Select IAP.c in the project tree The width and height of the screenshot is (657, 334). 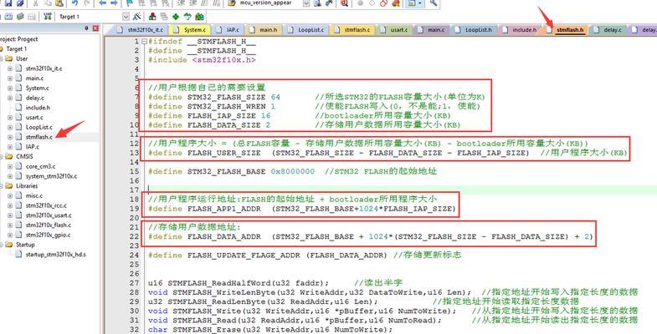click(x=33, y=146)
